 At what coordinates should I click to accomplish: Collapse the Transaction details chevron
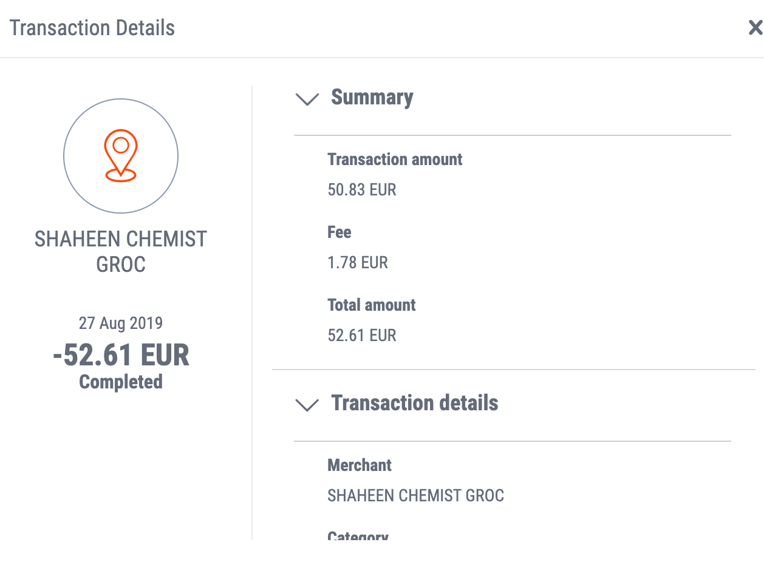[x=307, y=405]
